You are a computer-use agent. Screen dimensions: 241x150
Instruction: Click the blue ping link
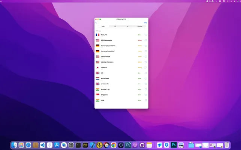click(145, 23)
